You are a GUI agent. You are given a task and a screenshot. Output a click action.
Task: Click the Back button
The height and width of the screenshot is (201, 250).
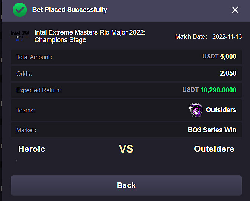126,185
